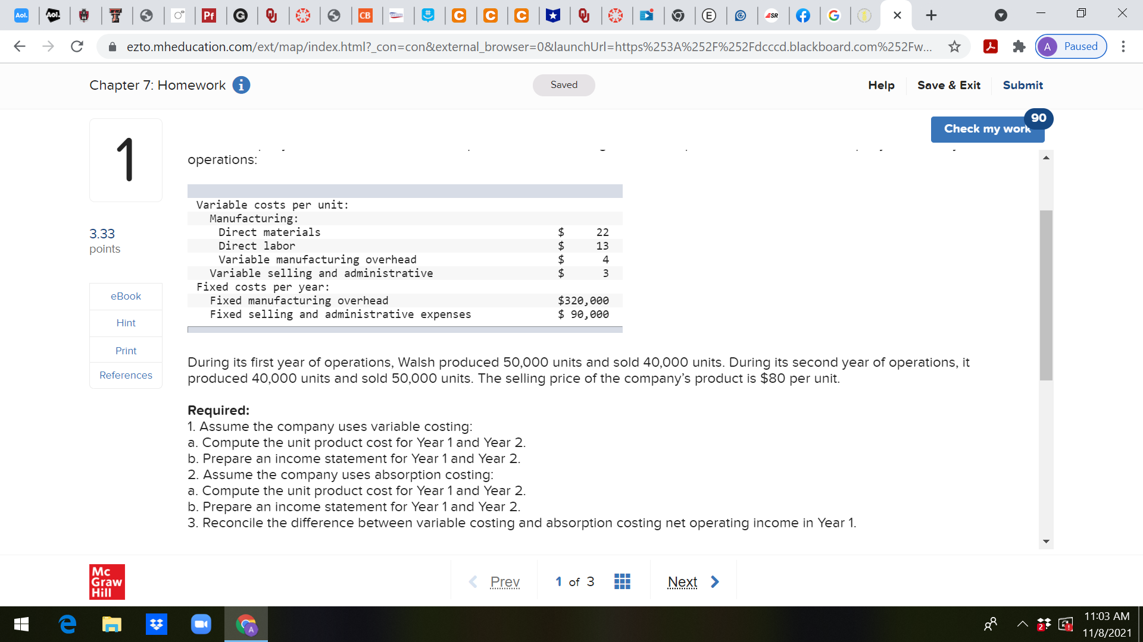
Task: Switch to the Facebook pinned tab
Action: 804,15
